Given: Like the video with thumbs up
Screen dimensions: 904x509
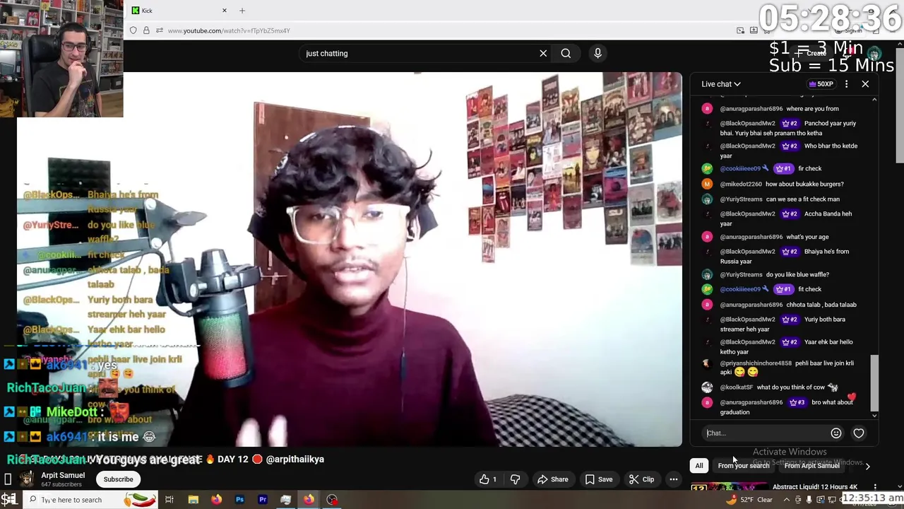Looking at the screenshot, I should click(x=488, y=479).
